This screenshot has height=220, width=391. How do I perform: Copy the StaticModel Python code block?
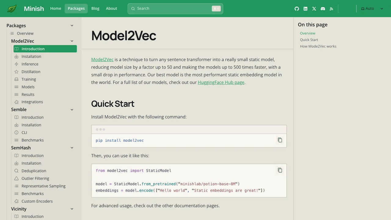(x=280, y=170)
